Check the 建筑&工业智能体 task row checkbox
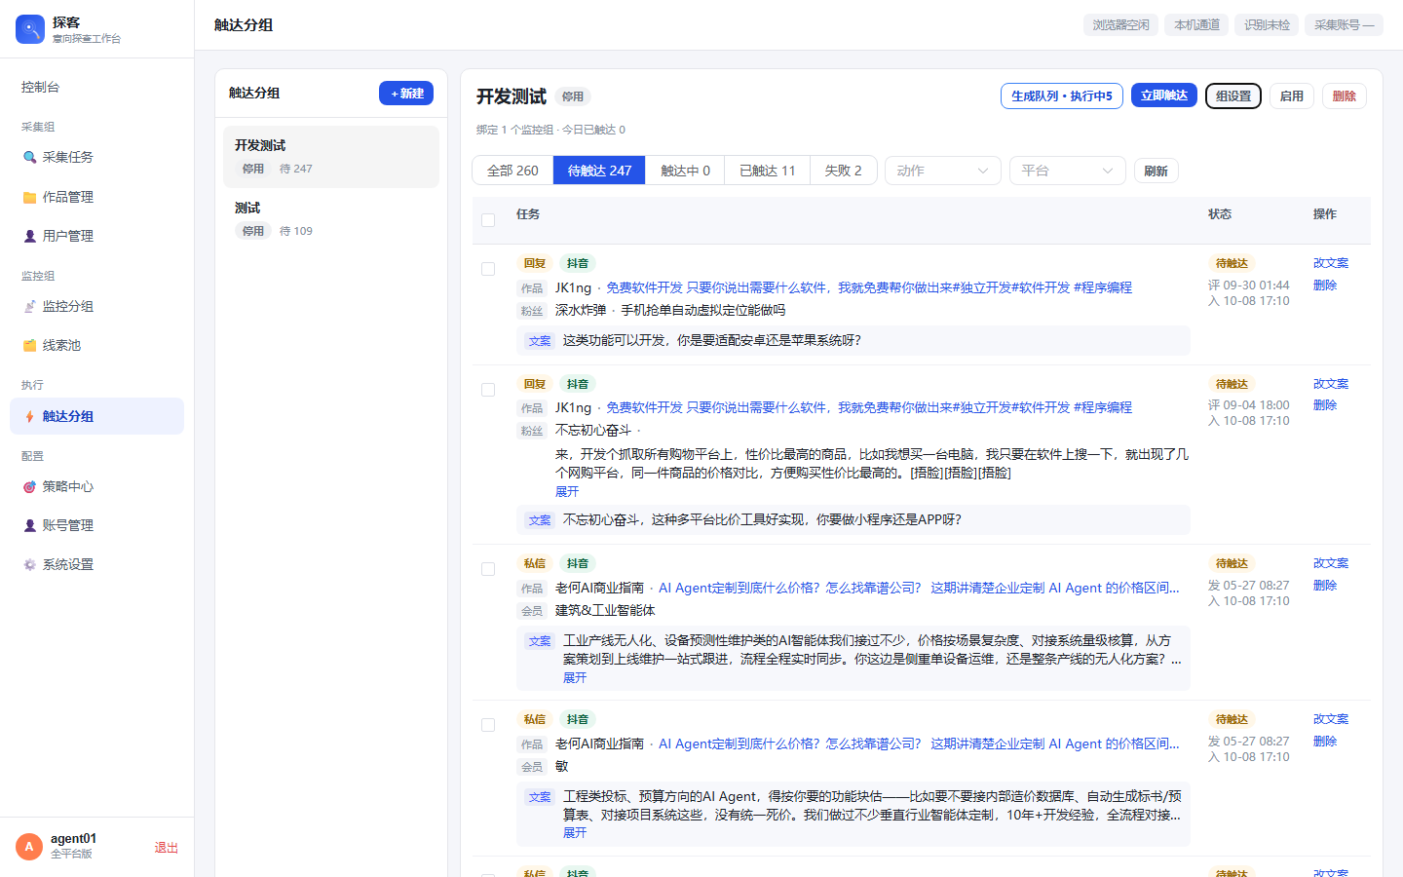Screen dimensions: 1403x877 pyautogui.click(x=488, y=569)
